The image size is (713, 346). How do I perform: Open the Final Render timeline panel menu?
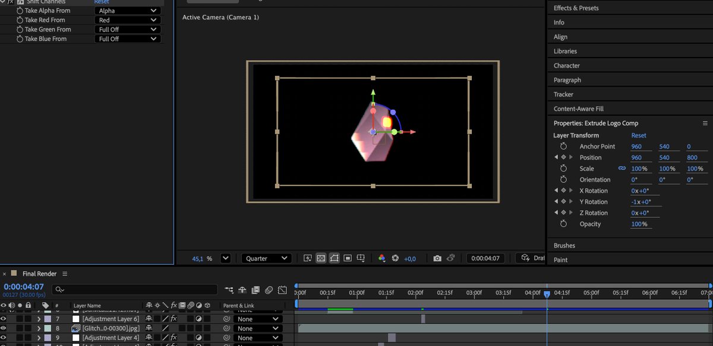pos(64,274)
